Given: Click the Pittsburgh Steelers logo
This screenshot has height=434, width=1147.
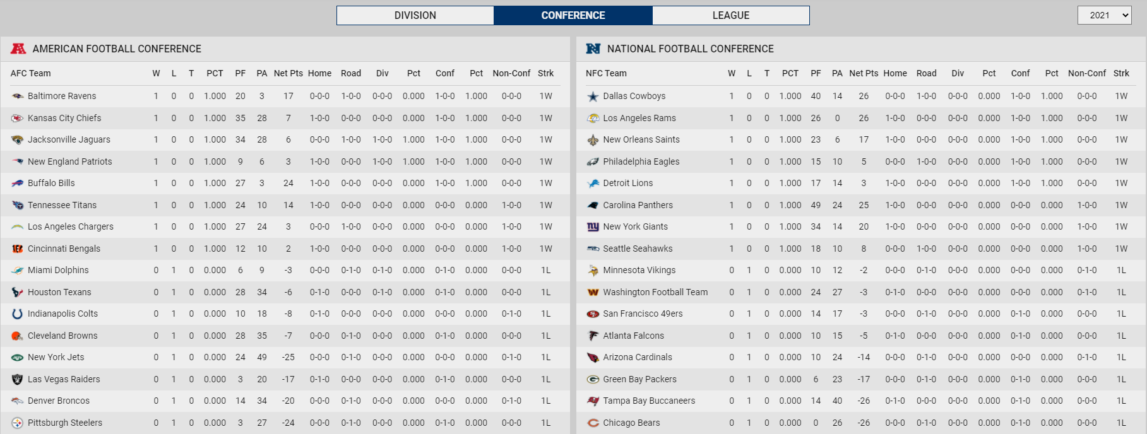Looking at the screenshot, I should (x=18, y=423).
